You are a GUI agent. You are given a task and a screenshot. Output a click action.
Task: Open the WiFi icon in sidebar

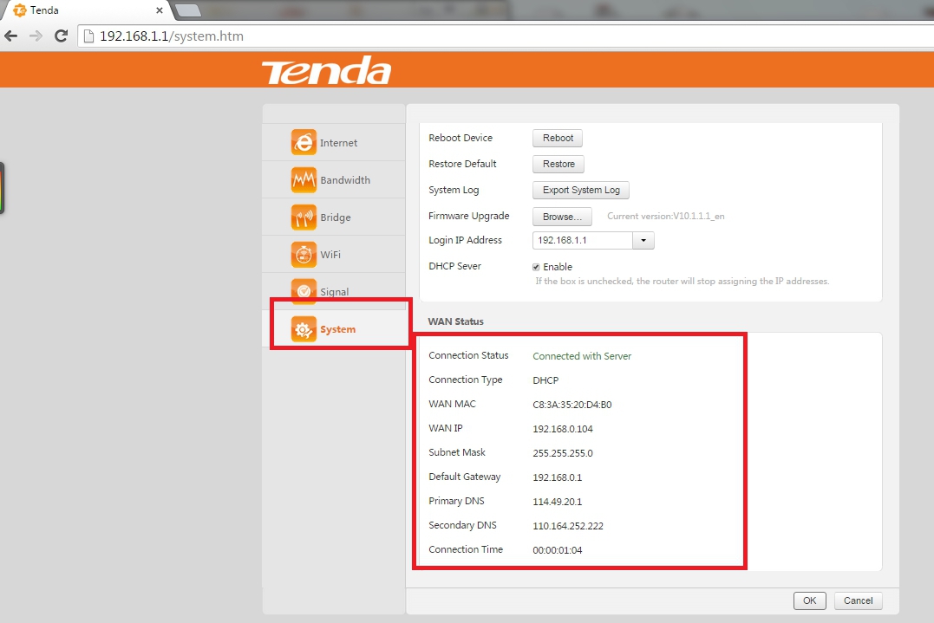pos(304,255)
